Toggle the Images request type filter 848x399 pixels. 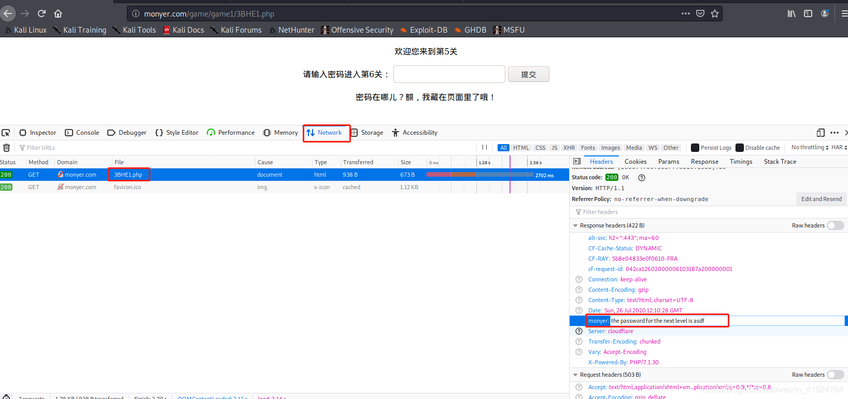611,148
